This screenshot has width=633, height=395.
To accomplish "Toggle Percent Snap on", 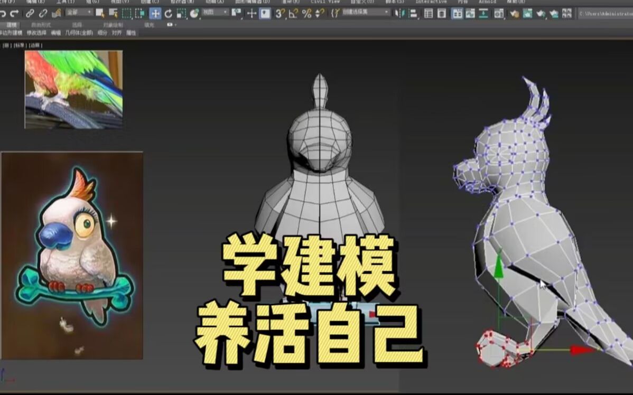I will click(x=306, y=14).
